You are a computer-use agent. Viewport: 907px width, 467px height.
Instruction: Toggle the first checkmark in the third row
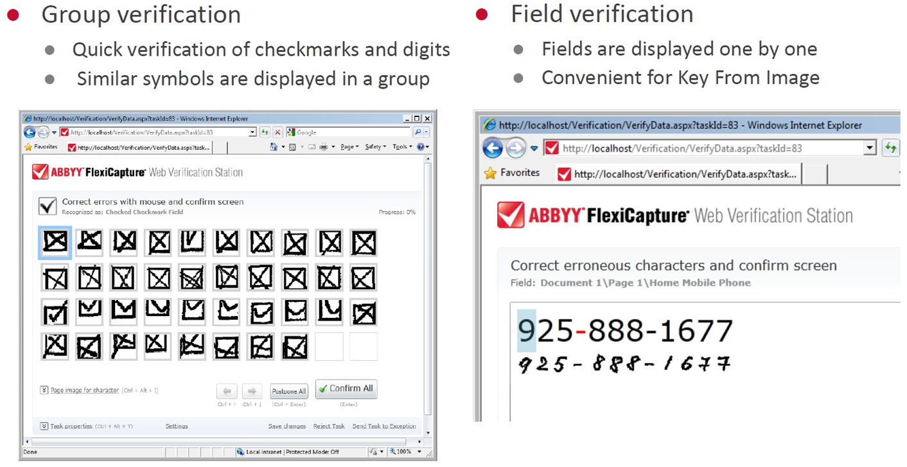[55, 313]
